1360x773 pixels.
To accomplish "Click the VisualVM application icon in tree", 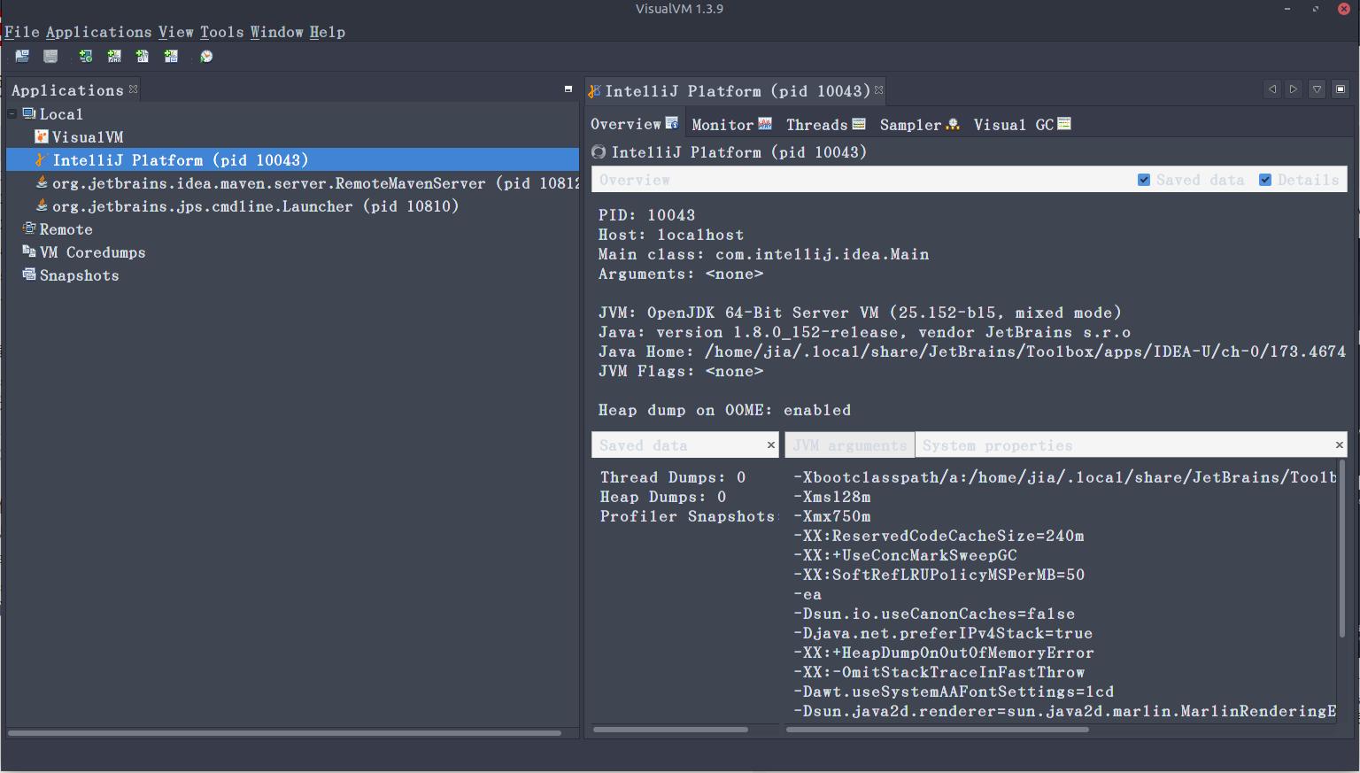I will click(41, 136).
